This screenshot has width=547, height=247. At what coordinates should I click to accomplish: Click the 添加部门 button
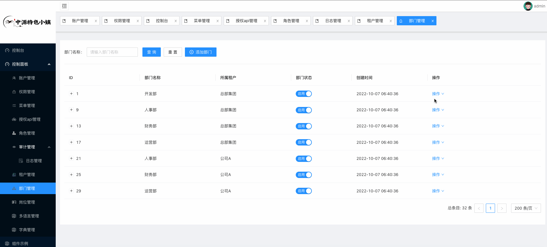(x=201, y=52)
